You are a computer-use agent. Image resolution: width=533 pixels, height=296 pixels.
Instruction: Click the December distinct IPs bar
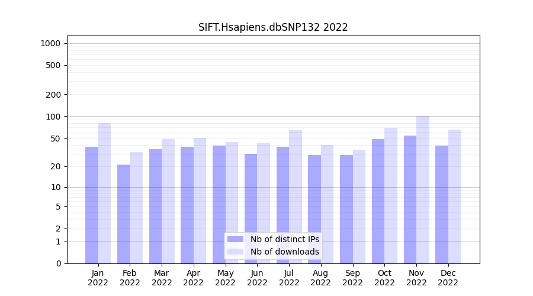(x=442, y=204)
